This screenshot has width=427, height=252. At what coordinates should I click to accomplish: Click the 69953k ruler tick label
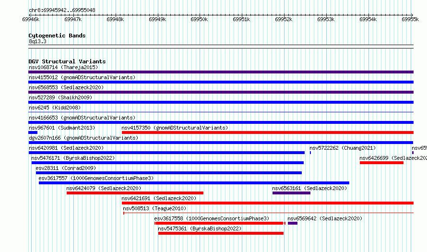click(326, 19)
